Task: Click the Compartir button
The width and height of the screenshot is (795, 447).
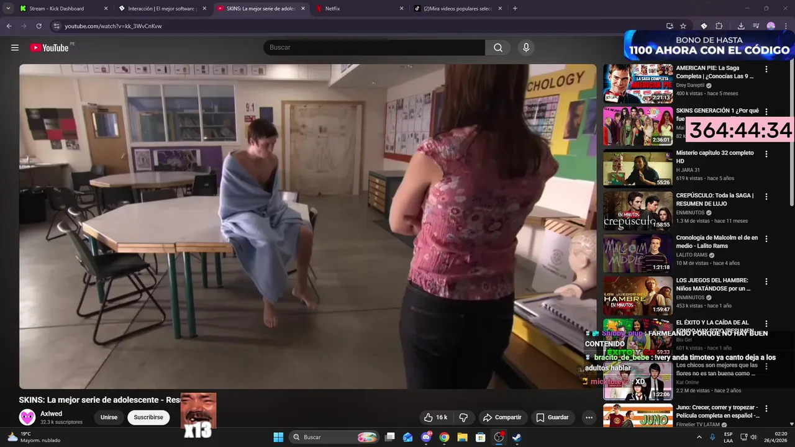Action: 502,417
